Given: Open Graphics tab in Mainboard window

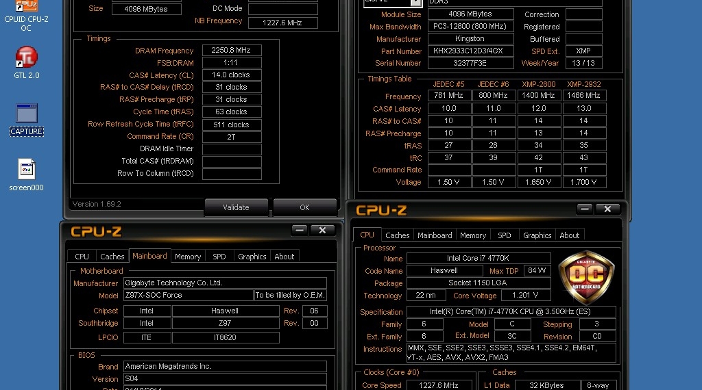Looking at the screenshot, I should coord(252,257).
